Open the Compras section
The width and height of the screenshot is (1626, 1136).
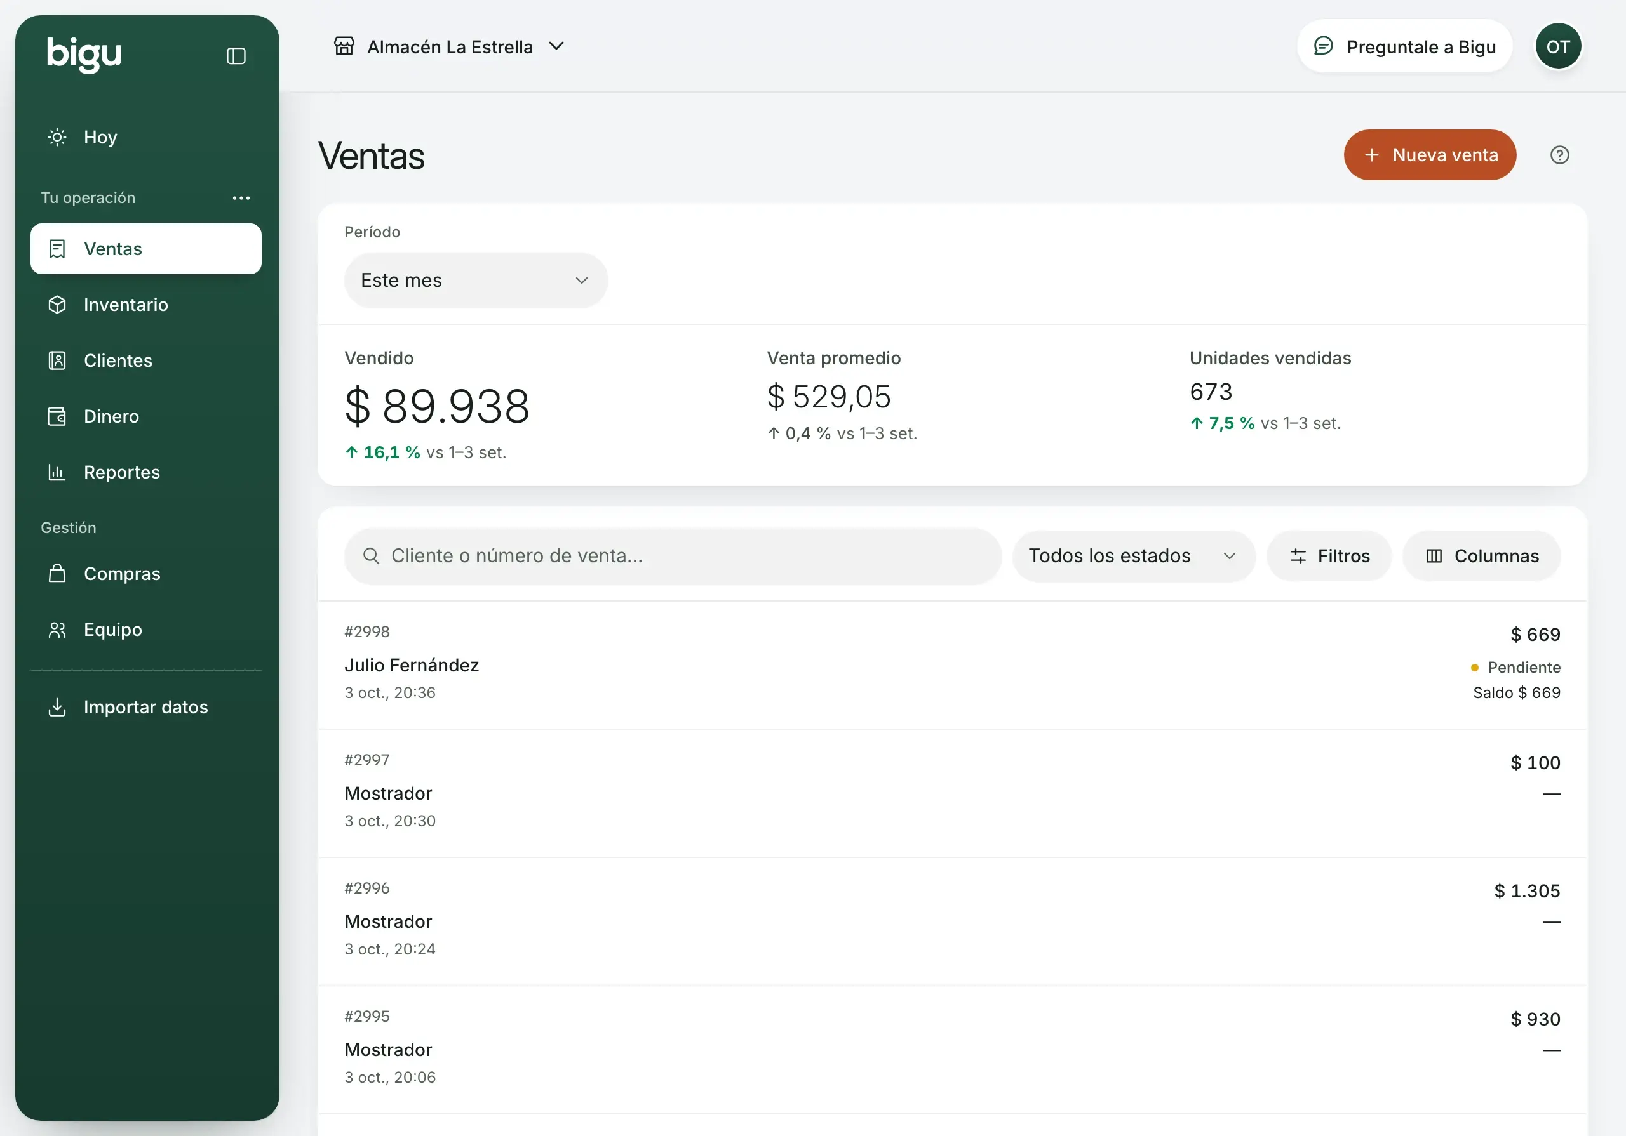146,573
